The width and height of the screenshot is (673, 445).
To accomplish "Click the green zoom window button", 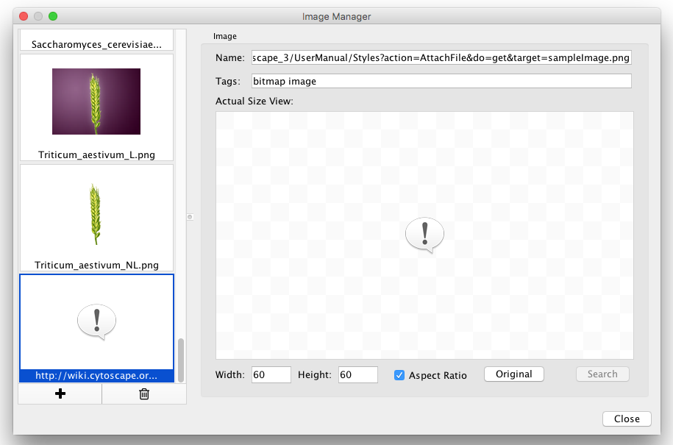I will pyautogui.click(x=53, y=16).
